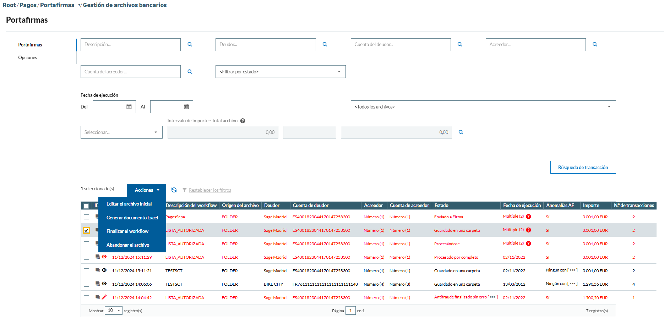Image resolution: width=664 pixels, height=325 pixels.
Task: Click red warning icon in Enviado a Firma row
Action: (x=528, y=217)
